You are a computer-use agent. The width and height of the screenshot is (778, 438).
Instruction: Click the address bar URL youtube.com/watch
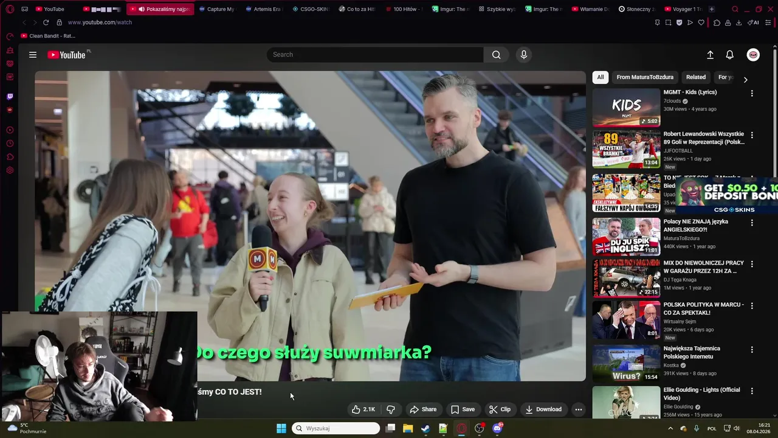point(100,23)
